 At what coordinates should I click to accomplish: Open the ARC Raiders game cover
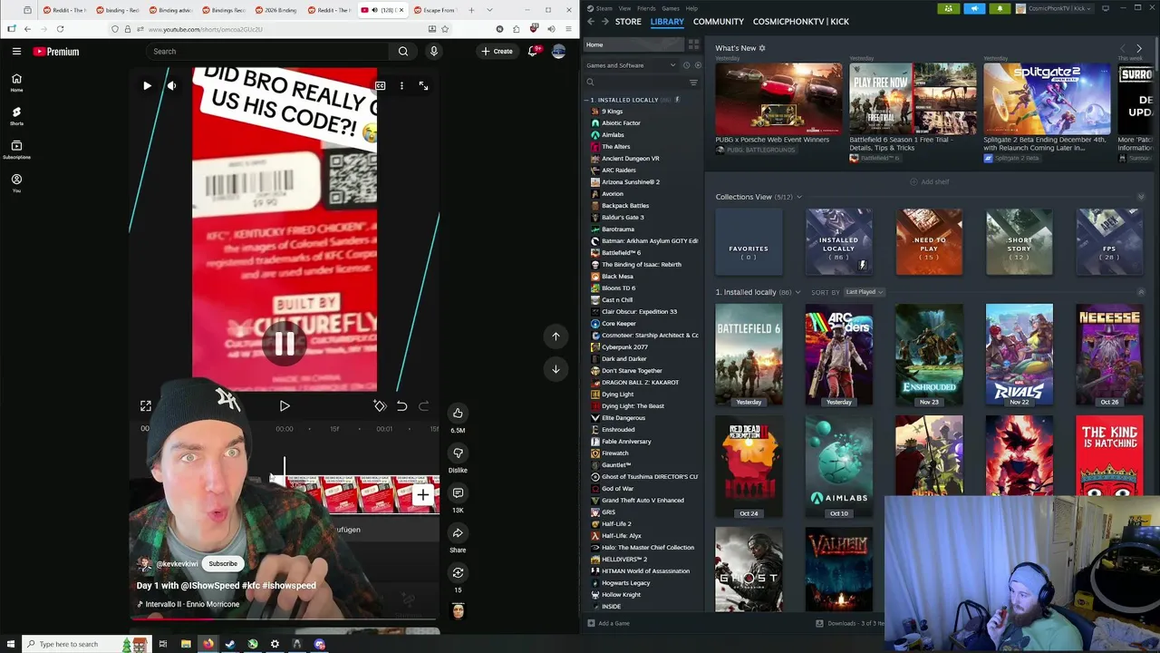(x=839, y=355)
